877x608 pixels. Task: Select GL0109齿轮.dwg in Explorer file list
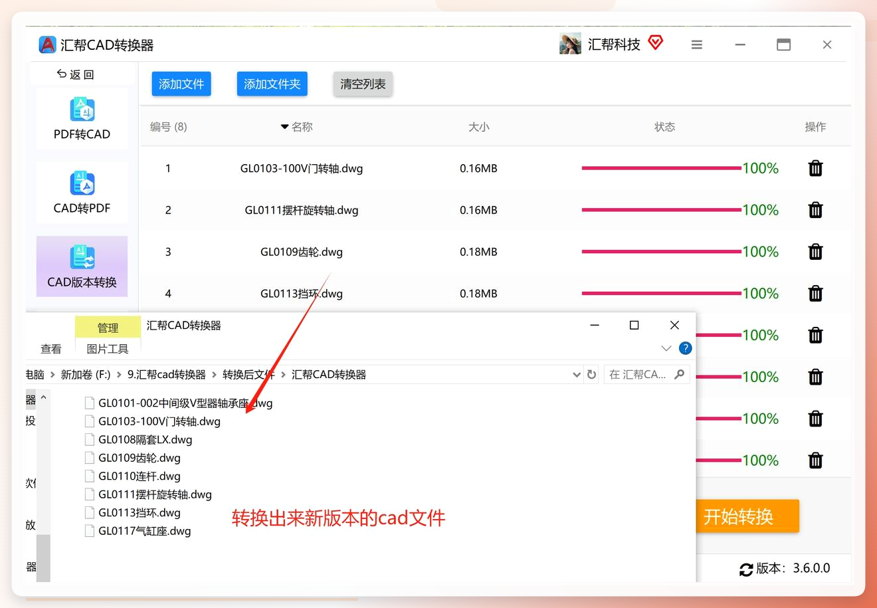[x=140, y=458]
